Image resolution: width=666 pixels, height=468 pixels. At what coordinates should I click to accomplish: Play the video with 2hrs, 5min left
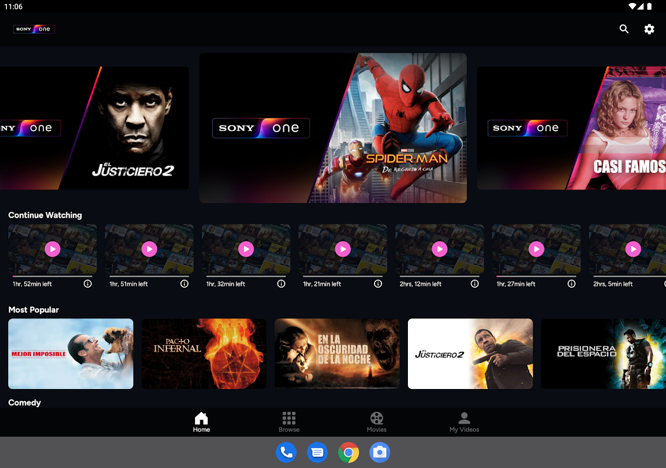click(633, 249)
